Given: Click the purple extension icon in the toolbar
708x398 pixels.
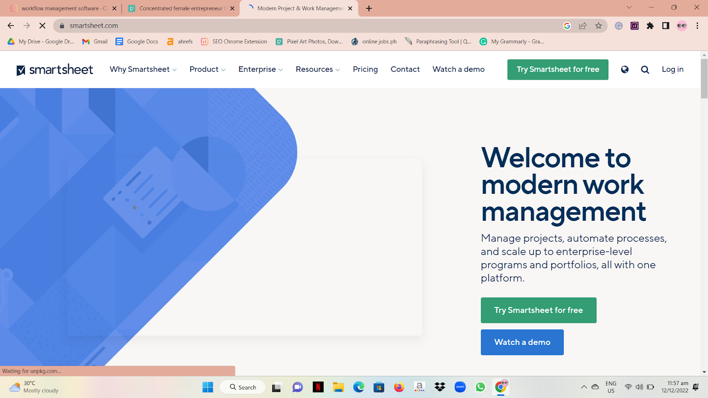Looking at the screenshot, I should coord(635,26).
